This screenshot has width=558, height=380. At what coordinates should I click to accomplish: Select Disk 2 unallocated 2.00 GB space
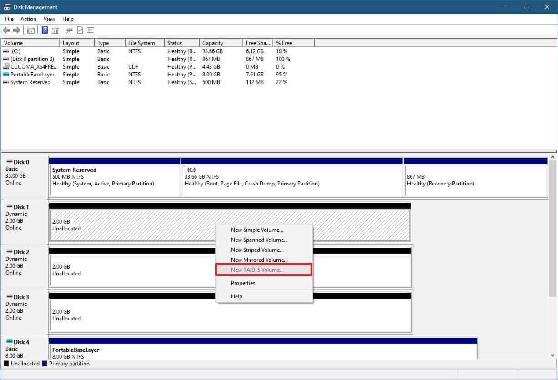[x=230, y=267]
